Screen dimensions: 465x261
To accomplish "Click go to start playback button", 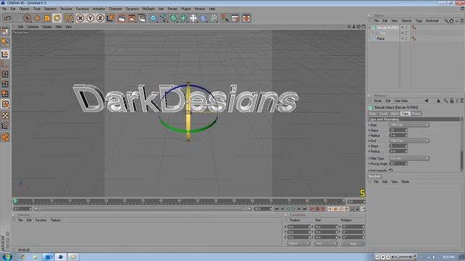I will tap(276, 209).
